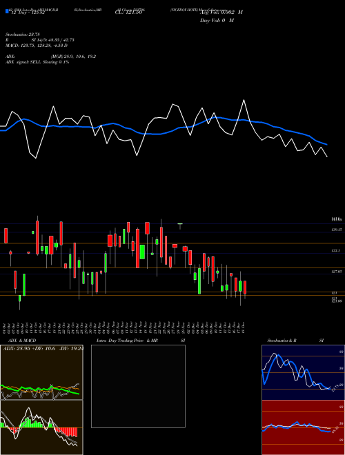Click the "CL: 121.50" closing price label
345x455 pixels.
[128, 12]
